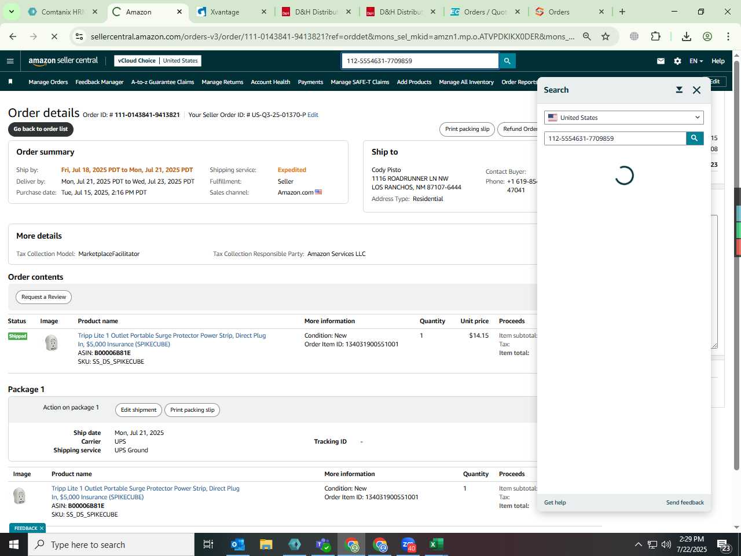Click the Search panel order ID field
Image resolution: width=741 pixels, height=556 pixels.
pos(615,138)
